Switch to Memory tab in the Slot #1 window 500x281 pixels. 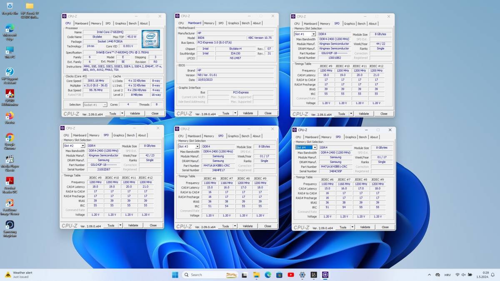pyautogui.click(x=325, y=24)
